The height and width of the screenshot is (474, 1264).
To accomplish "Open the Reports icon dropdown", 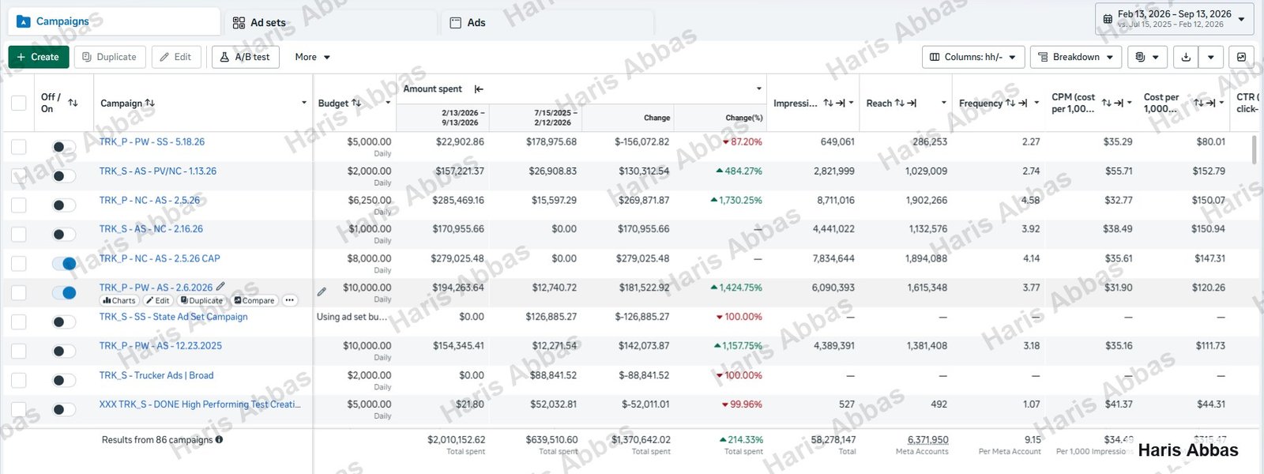I will click(x=1147, y=57).
